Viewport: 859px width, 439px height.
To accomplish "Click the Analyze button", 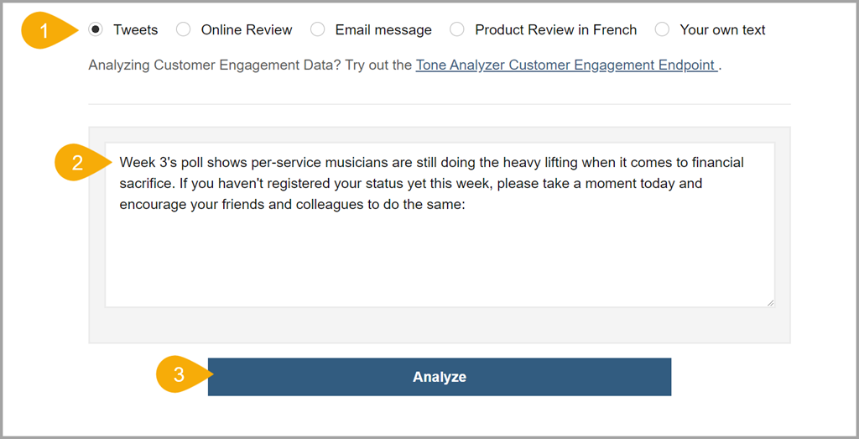I will [x=440, y=377].
